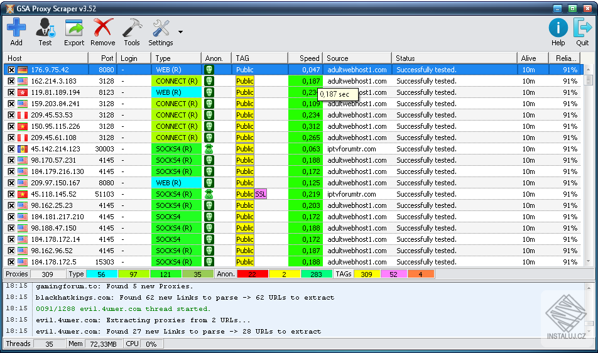Image resolution: width=598 pixels, height=353 pixels.
Task: Toggle checkbox for proxy 184.178.172.5
Action: [x=11, y=262]
